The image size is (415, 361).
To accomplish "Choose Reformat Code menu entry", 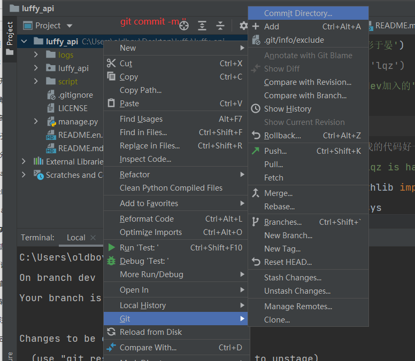I will [176, 219].
